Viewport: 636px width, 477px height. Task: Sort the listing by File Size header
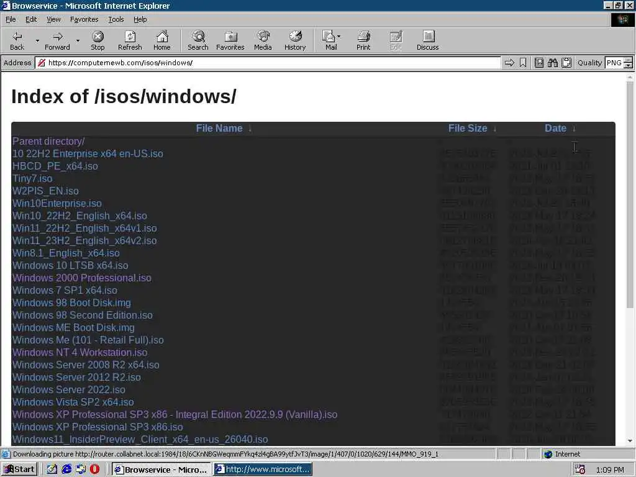coord(467,128)
